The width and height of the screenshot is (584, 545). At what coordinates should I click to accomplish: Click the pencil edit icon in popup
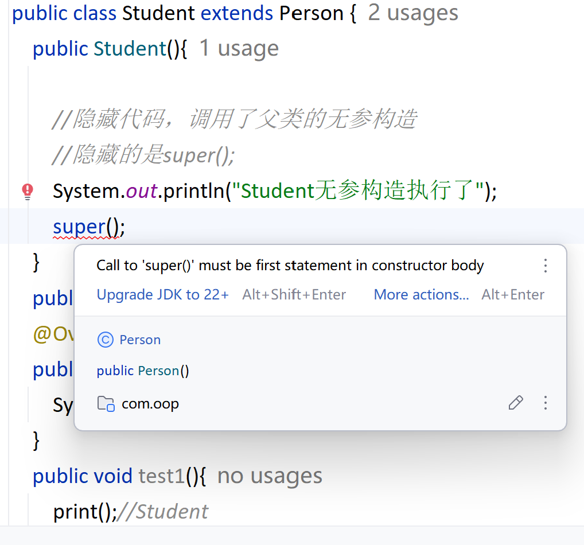click(x=516, y=403)
